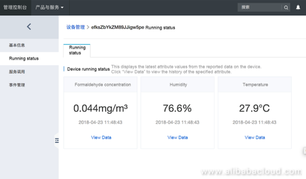This screenshot has height=179, width=306.
Task: Click the notification bell icon
Action: click(x=298, y=7)
